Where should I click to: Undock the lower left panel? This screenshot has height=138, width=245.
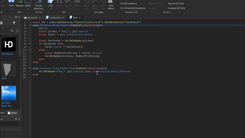click(16, 119)
